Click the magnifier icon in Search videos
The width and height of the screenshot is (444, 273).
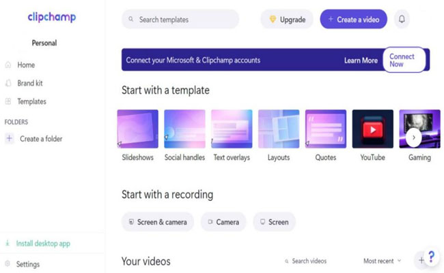(287, 261)
